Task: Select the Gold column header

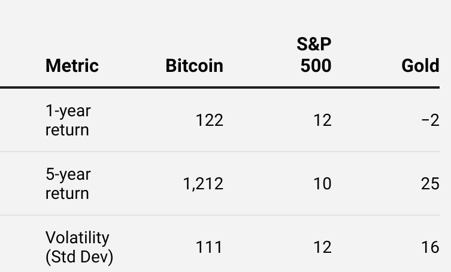Action: pos(420,65)
